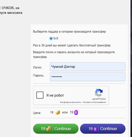Screen dimensions: 132x137
Task: Click the text 'Выберите ладдер в котором производите трансфер'
Action: coord(69,32)
